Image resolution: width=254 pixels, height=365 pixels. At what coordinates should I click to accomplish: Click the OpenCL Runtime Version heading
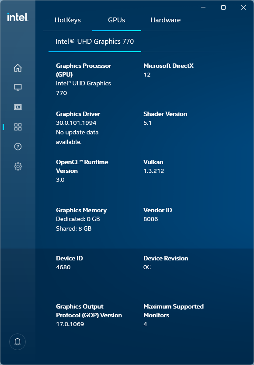tap(82, 166)
